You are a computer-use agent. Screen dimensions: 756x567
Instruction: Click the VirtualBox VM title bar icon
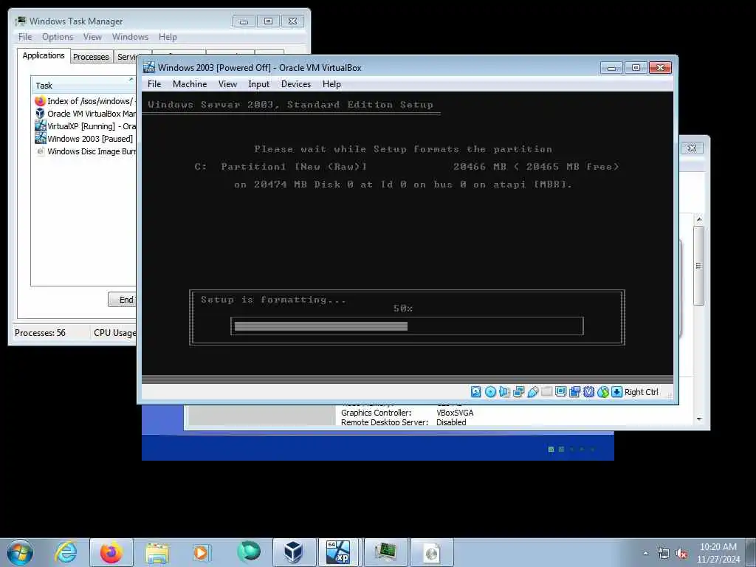(x=149, y=67)
